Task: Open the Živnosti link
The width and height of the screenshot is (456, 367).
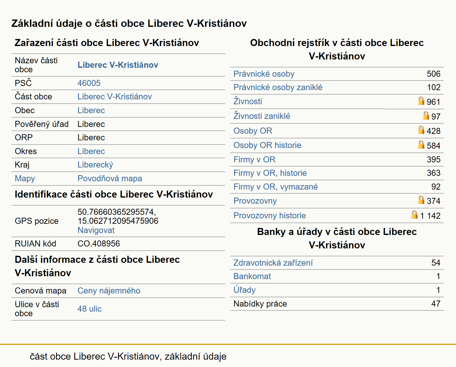Action: pos(248,101)
